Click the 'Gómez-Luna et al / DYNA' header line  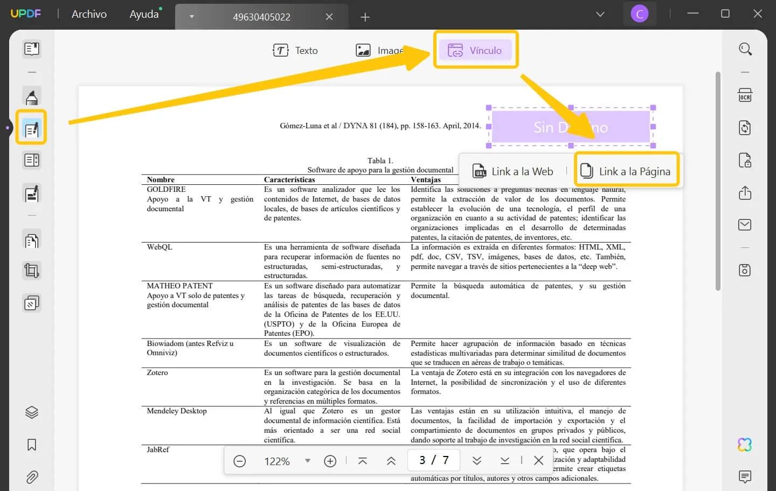tap(380, 126)
